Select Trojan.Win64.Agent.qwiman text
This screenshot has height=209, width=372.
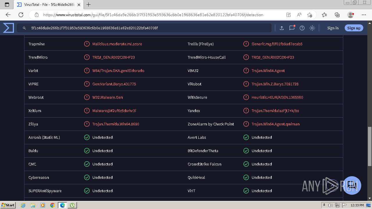click(x=276, y=124)
